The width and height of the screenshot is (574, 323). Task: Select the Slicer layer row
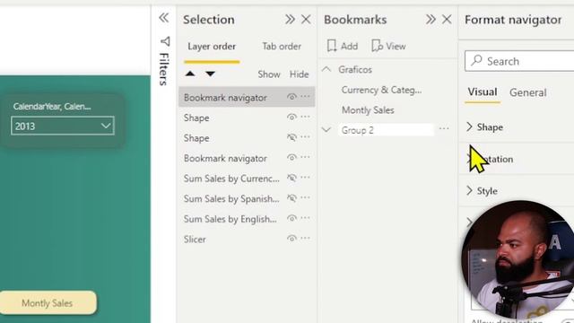click(247, 239)
